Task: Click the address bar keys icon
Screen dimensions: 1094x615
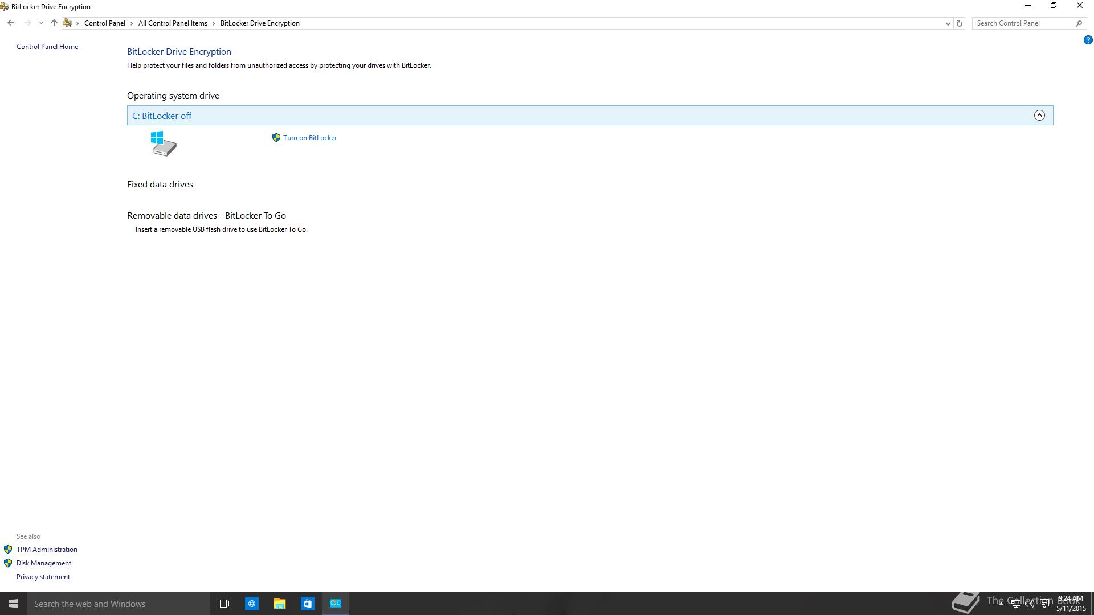Action: tap(68, 23)
